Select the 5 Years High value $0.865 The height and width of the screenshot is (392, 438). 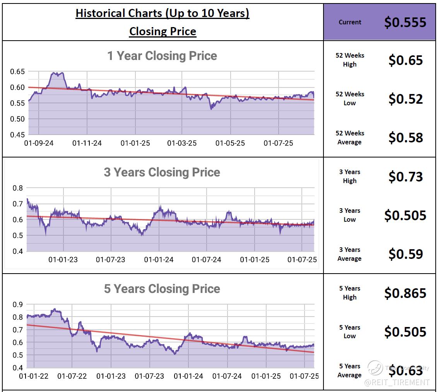[405, 293]
